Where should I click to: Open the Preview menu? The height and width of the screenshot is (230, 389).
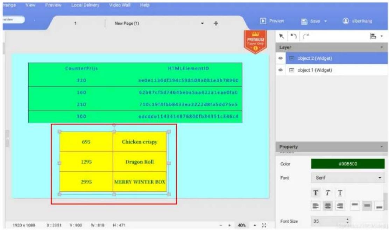(x=53, y=5)
